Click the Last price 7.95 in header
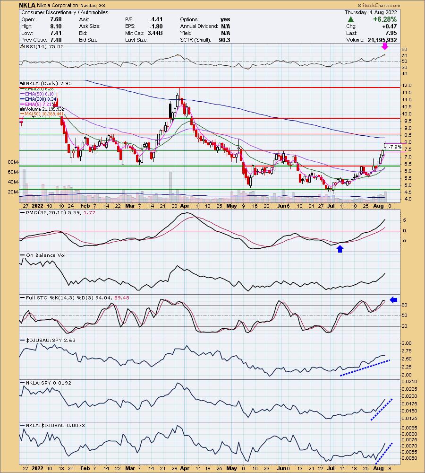 (x=391, y=33)
